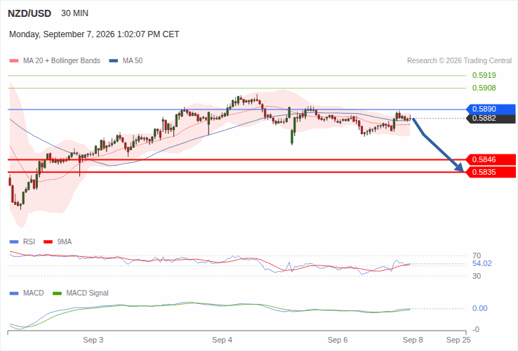Select the RSI legend blue marker
The width and height of the screenshot is (518, 351).
pos(14,242)
